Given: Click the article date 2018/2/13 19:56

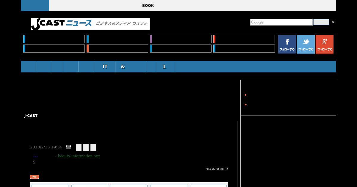Looking at the screenshot, I should (x=46, y=147).
